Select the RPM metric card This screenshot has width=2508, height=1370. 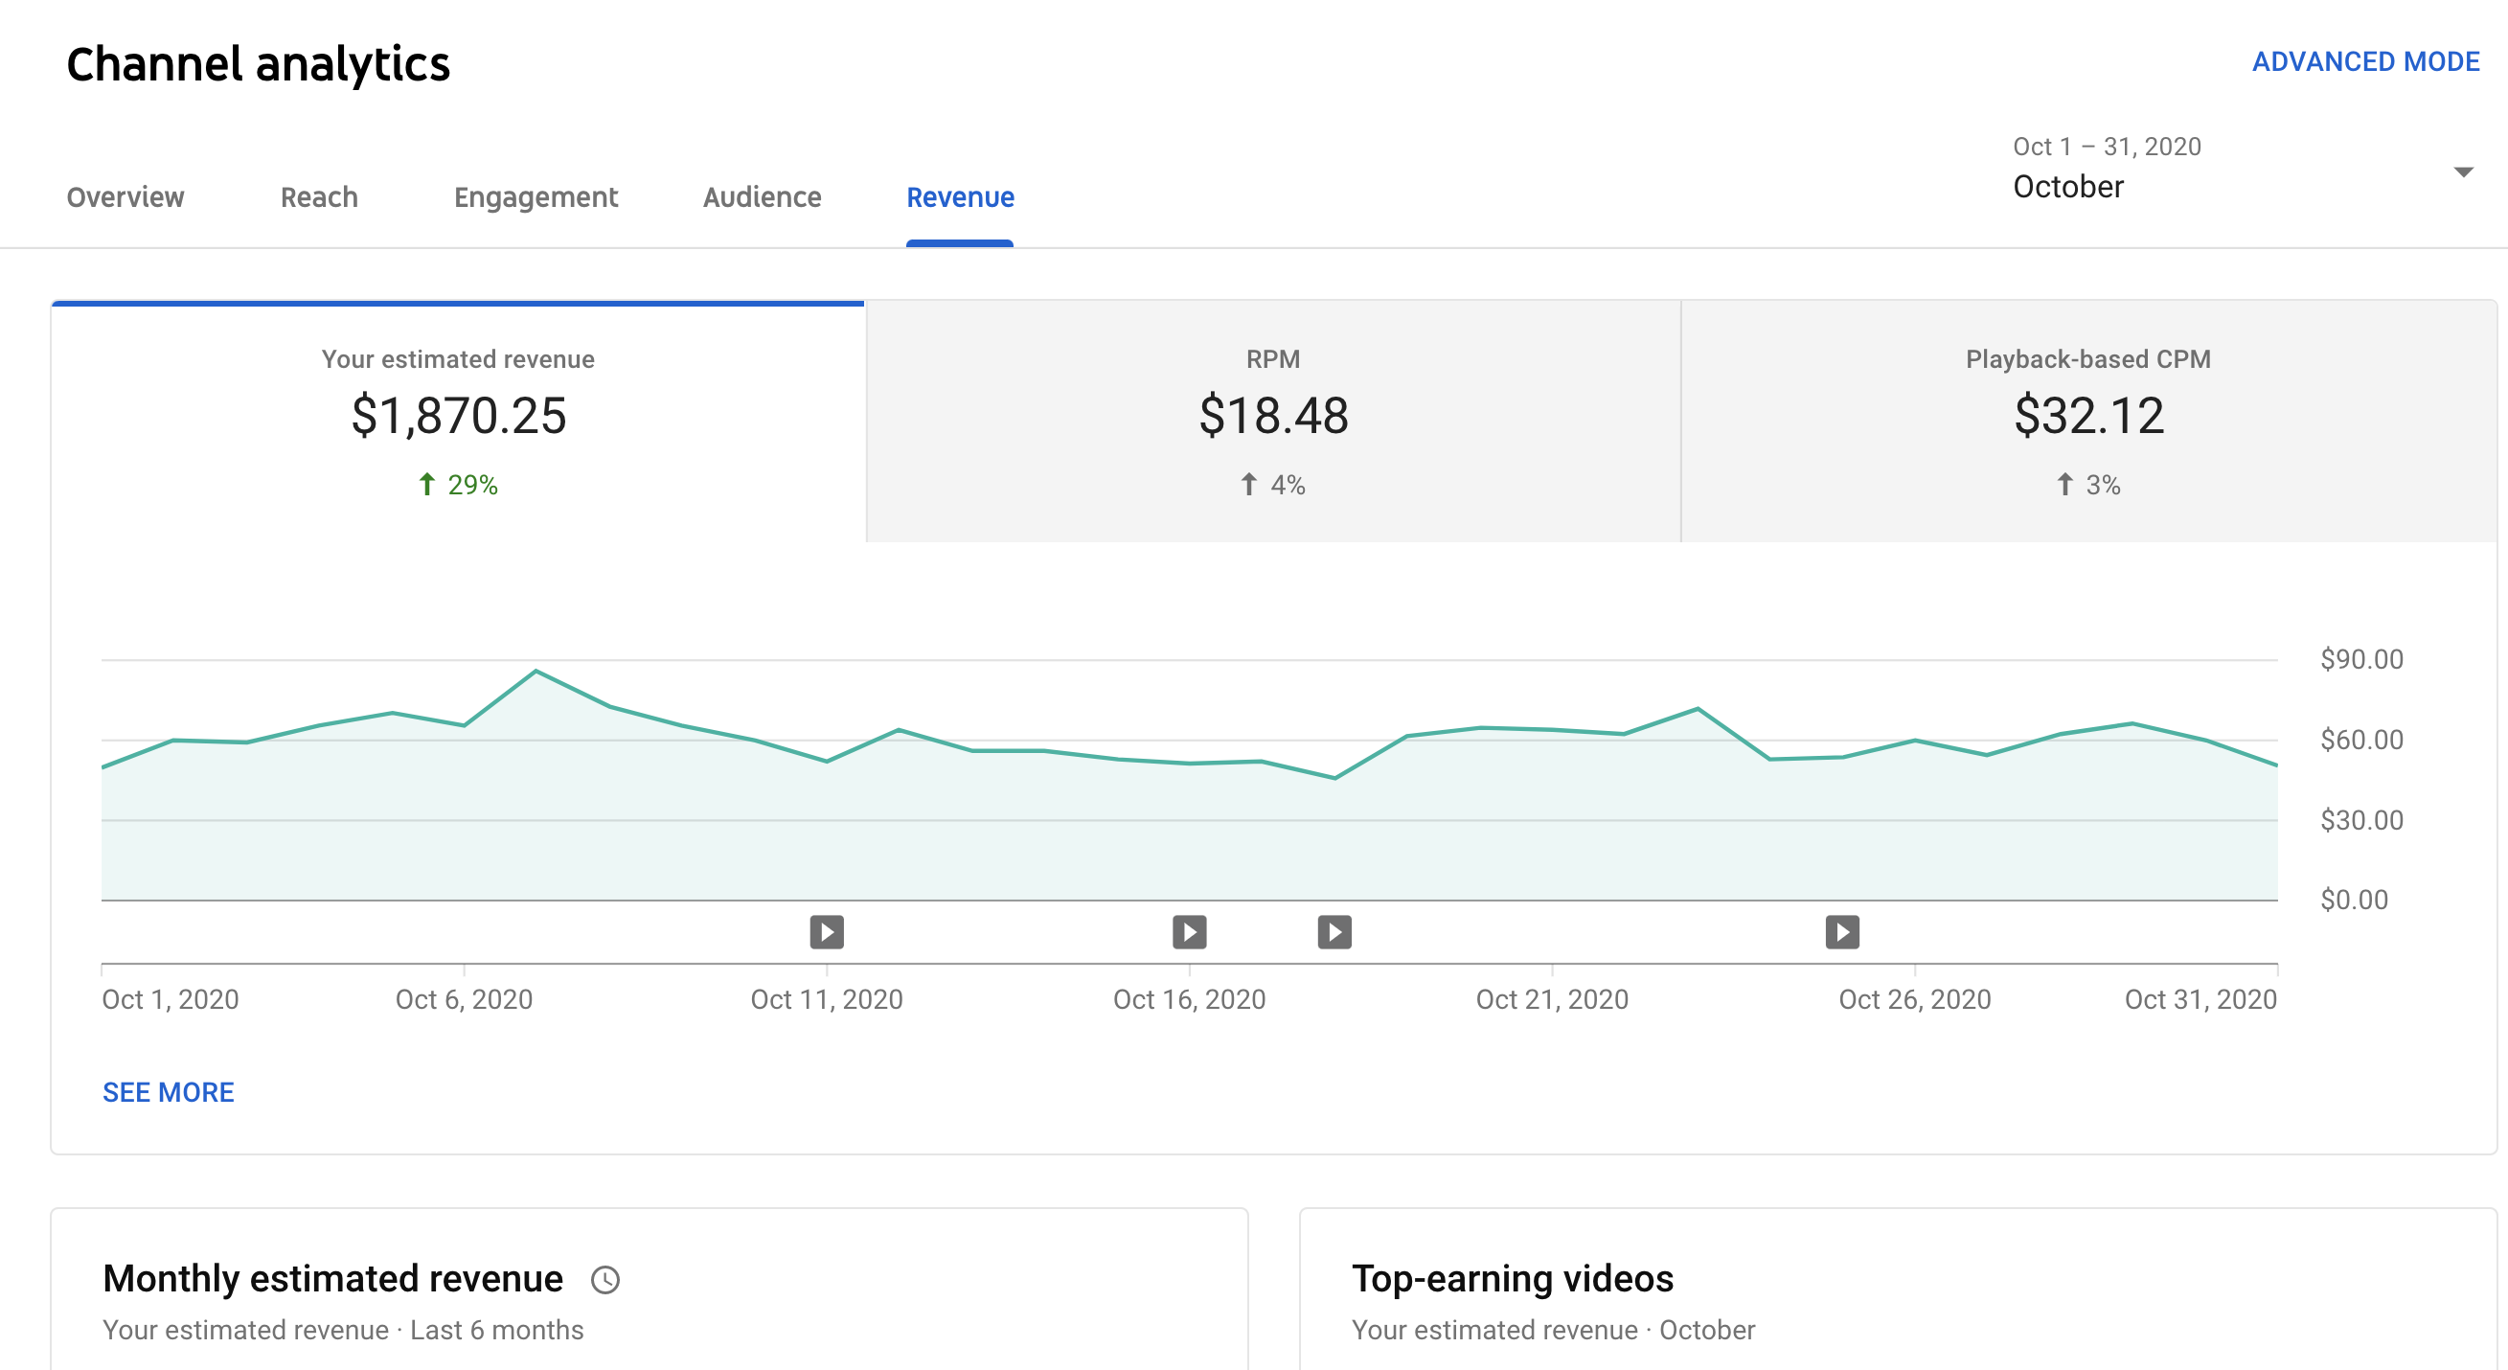(1272, 421)
